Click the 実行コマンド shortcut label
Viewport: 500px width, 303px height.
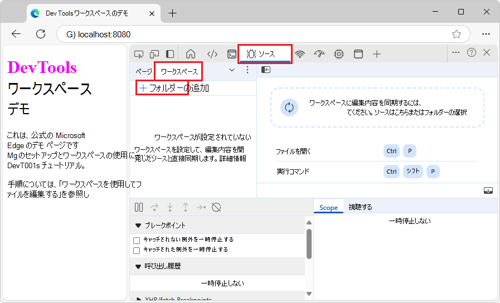293,172
